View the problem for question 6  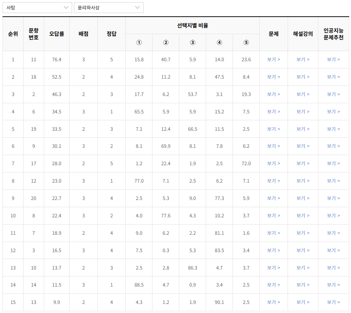(273, 112)
